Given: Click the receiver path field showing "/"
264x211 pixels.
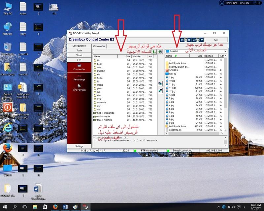Looking at the screenshot, I should tap(122, 51).
